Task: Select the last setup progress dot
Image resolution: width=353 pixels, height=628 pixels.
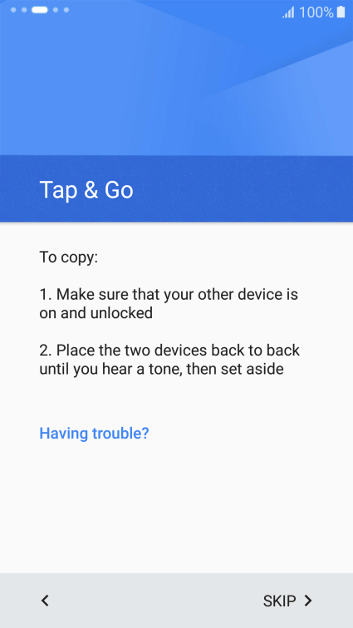Action: pyautogui.click(x=66, y=10)
